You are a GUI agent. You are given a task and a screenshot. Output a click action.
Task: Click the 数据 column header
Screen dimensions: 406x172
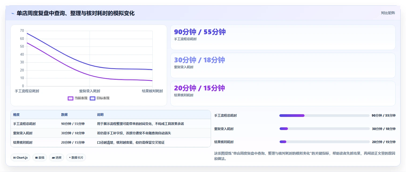click(x=64, y=114)
